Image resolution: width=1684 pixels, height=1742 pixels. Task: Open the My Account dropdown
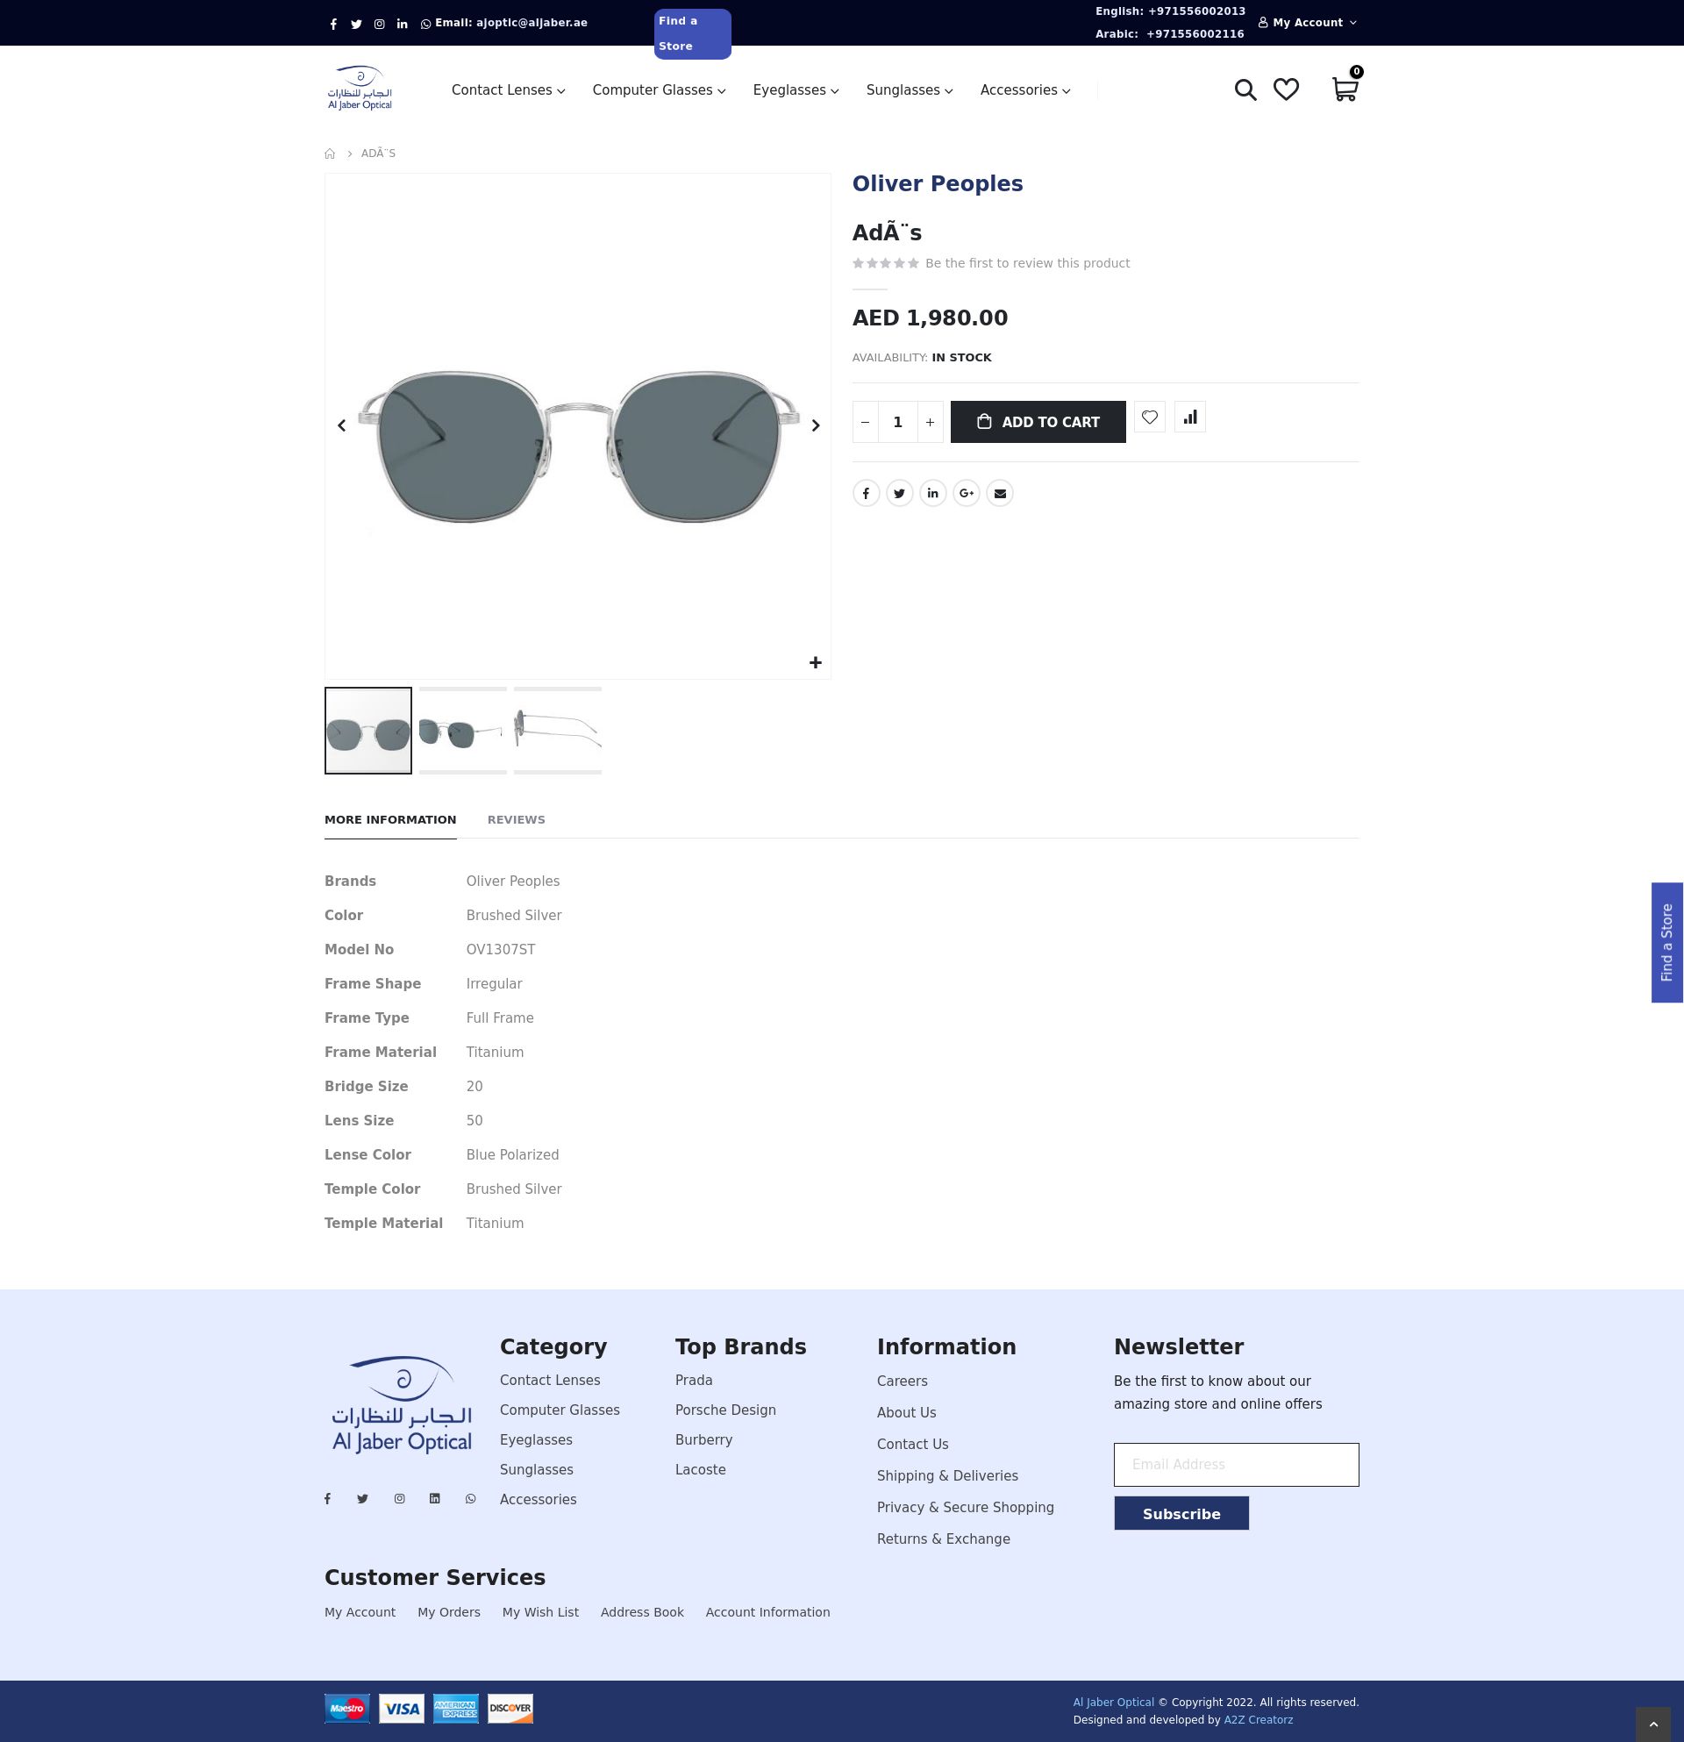(1308, 23)
